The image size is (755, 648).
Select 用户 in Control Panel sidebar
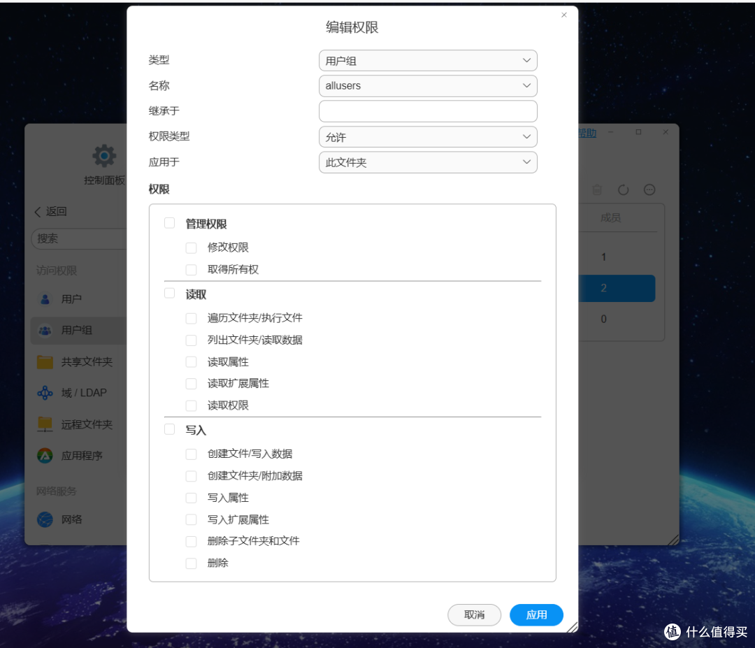pos(71,299)
